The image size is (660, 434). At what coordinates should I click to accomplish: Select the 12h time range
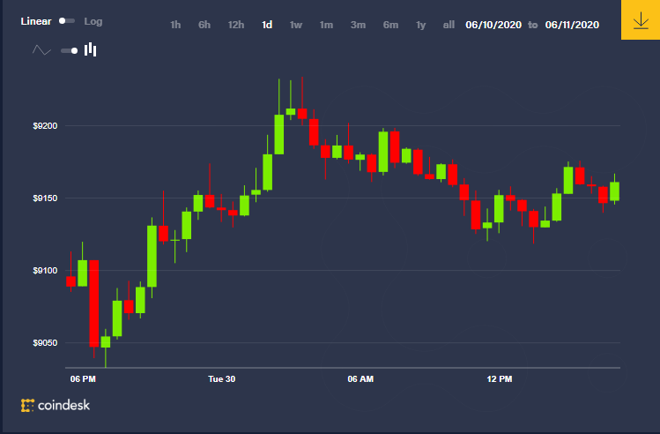236,25
